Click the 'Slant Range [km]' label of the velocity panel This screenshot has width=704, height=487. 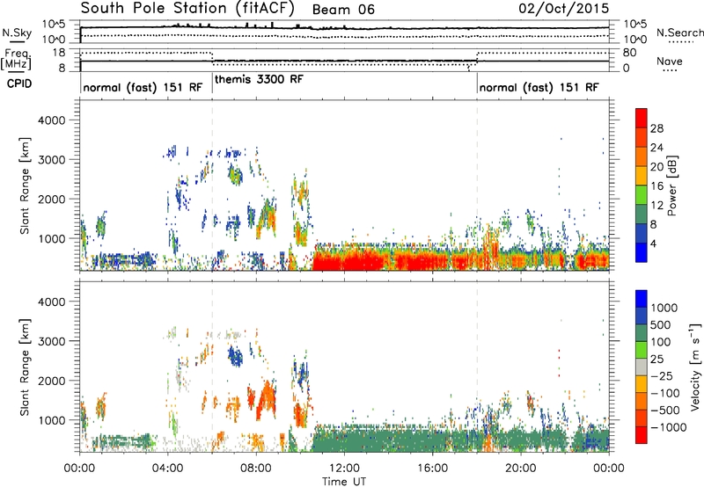point(25,367)
